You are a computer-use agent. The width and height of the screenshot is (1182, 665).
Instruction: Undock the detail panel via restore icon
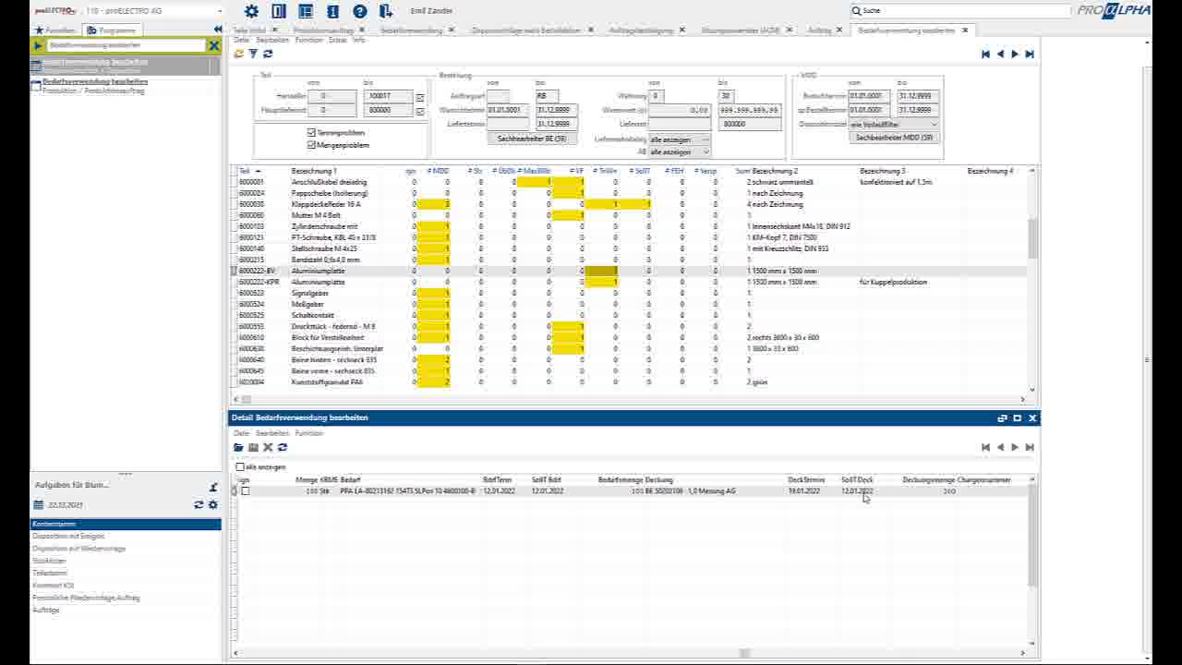pyautogui.click(x=1002, y=418)
